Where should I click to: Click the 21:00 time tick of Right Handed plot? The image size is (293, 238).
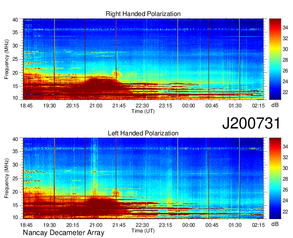pyautogui.click(x=96, y=106)
